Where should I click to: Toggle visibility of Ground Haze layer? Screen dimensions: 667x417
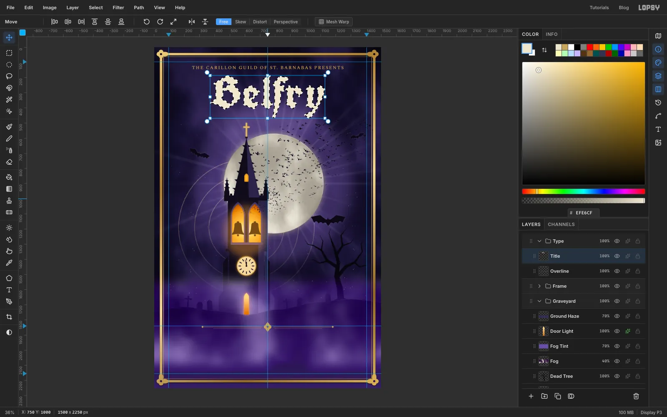617,316
